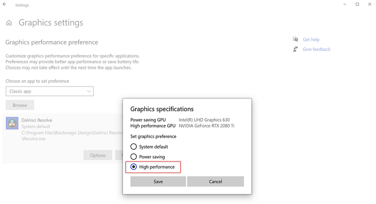Go back using the Settings back arrow

point(4,4)
